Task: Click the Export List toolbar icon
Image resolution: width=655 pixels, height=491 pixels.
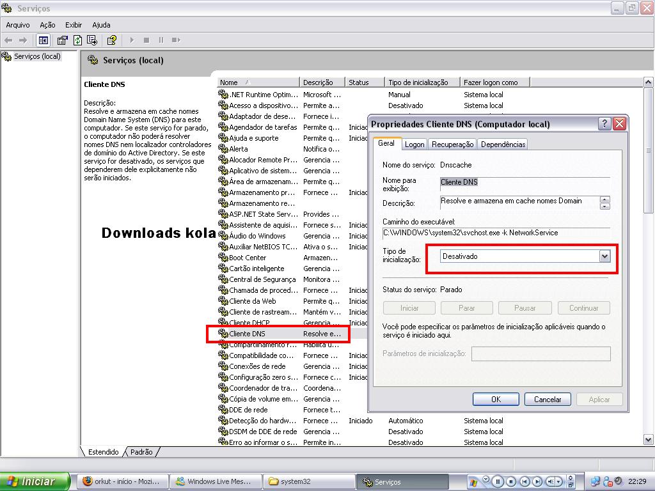Action: coord(92,40)
